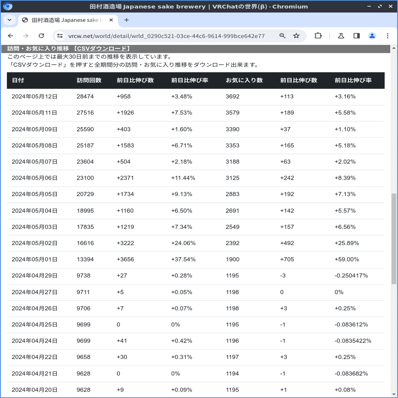This screenshot has width=398, height=398.
Task: Select the +59.00% rate cell
Action: pyautogui.click(x=347, y=260)
